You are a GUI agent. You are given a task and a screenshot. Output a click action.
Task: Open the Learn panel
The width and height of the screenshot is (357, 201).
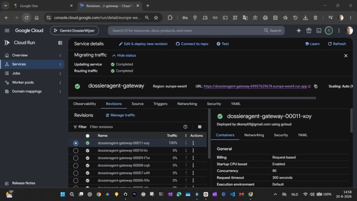(x=312, y=44)
